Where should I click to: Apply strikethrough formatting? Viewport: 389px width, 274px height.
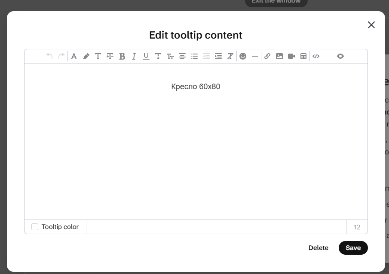[x=158, y=57]
